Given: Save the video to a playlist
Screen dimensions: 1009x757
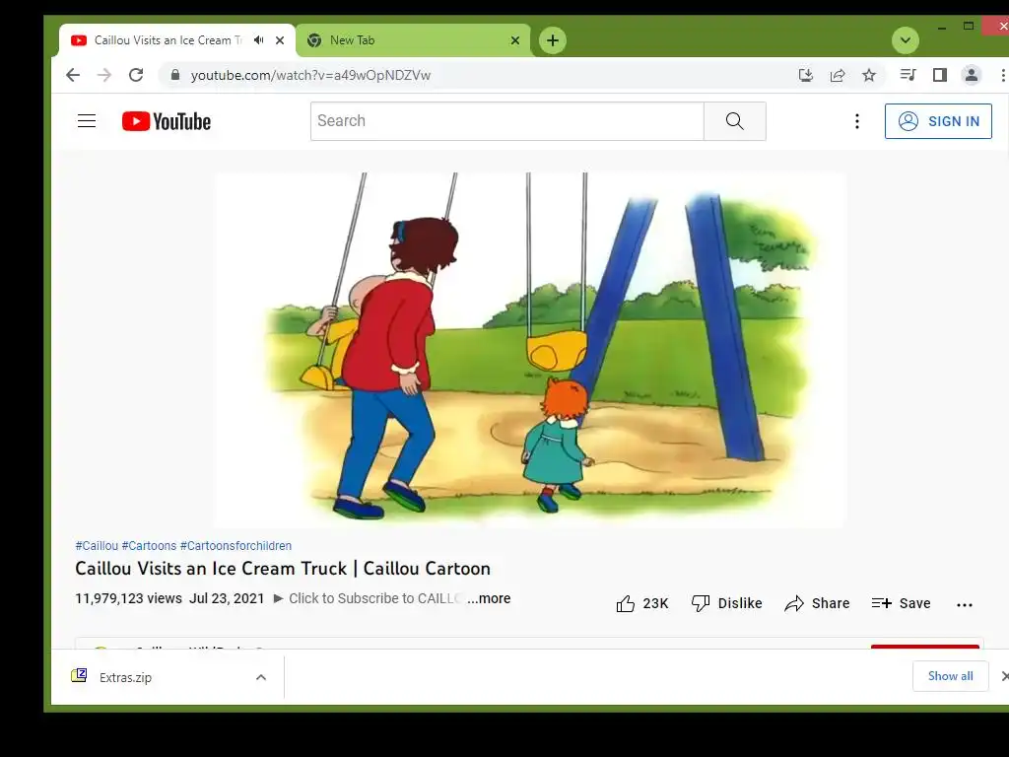Looking at the screenshot, I should 901,603.
